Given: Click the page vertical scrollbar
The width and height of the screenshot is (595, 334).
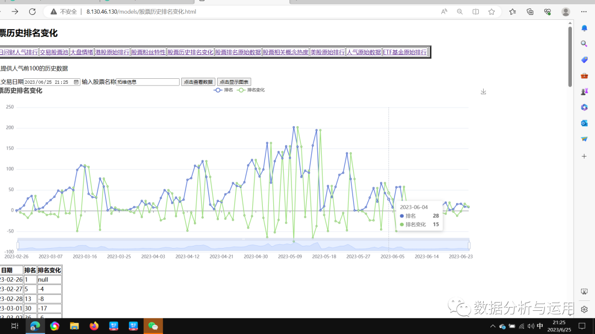Looking at the screenshot, I should (x=570, y=57).
